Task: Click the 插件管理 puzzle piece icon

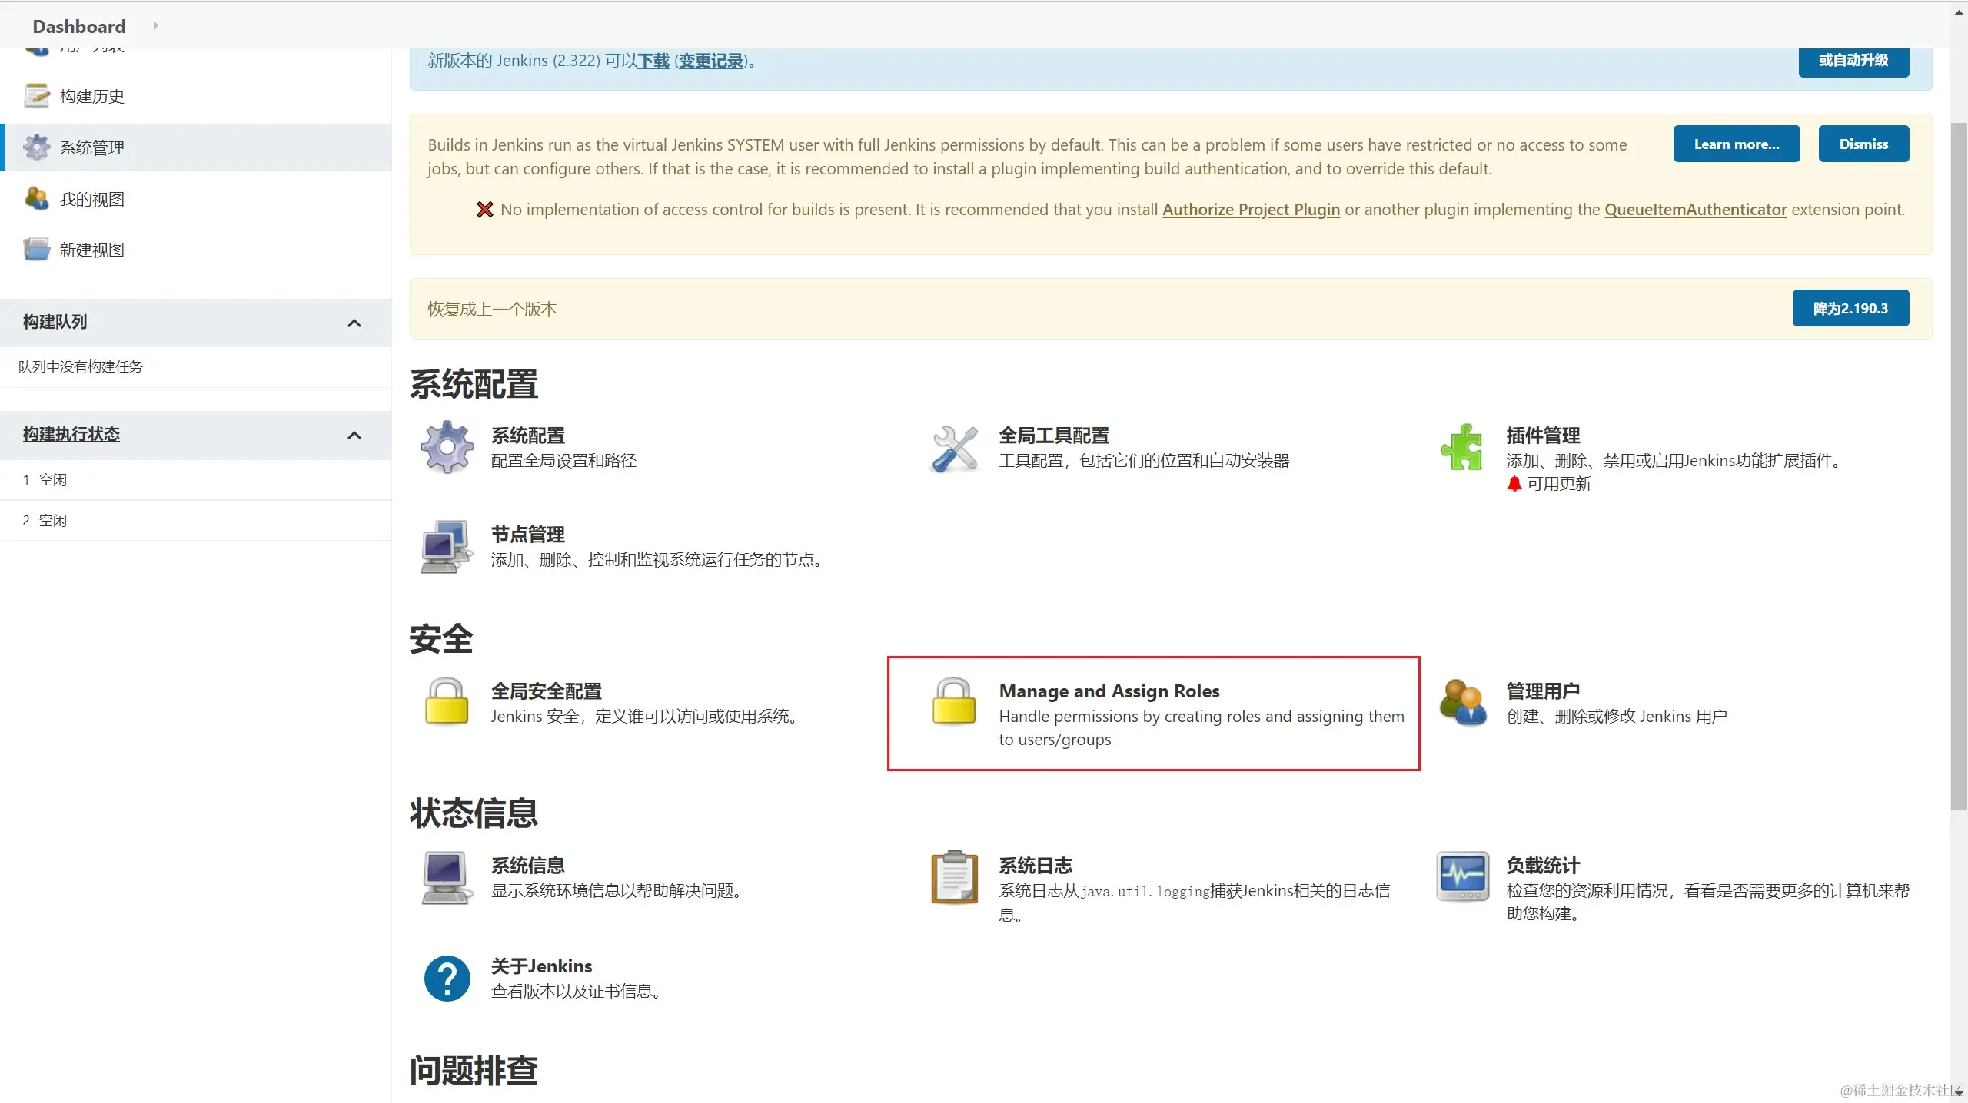Action: pos(1461,447)
